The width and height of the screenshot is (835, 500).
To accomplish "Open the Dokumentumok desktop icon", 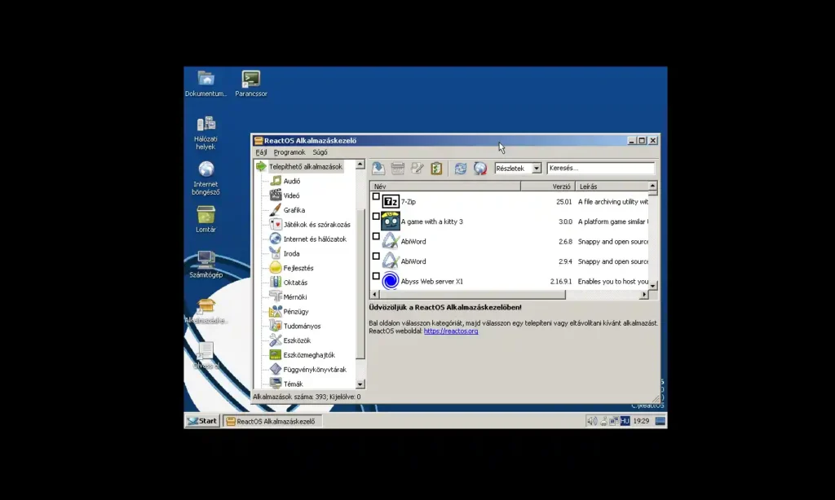I will pos(205,84).
